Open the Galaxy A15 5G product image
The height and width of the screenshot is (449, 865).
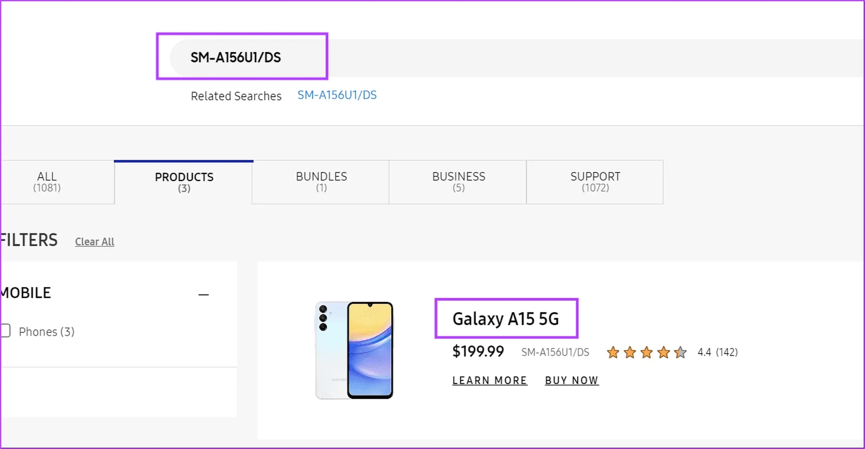(355, 349)
